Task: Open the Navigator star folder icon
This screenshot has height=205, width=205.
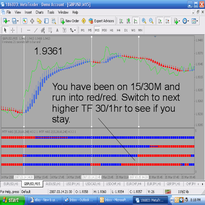Action: (39, 21)
